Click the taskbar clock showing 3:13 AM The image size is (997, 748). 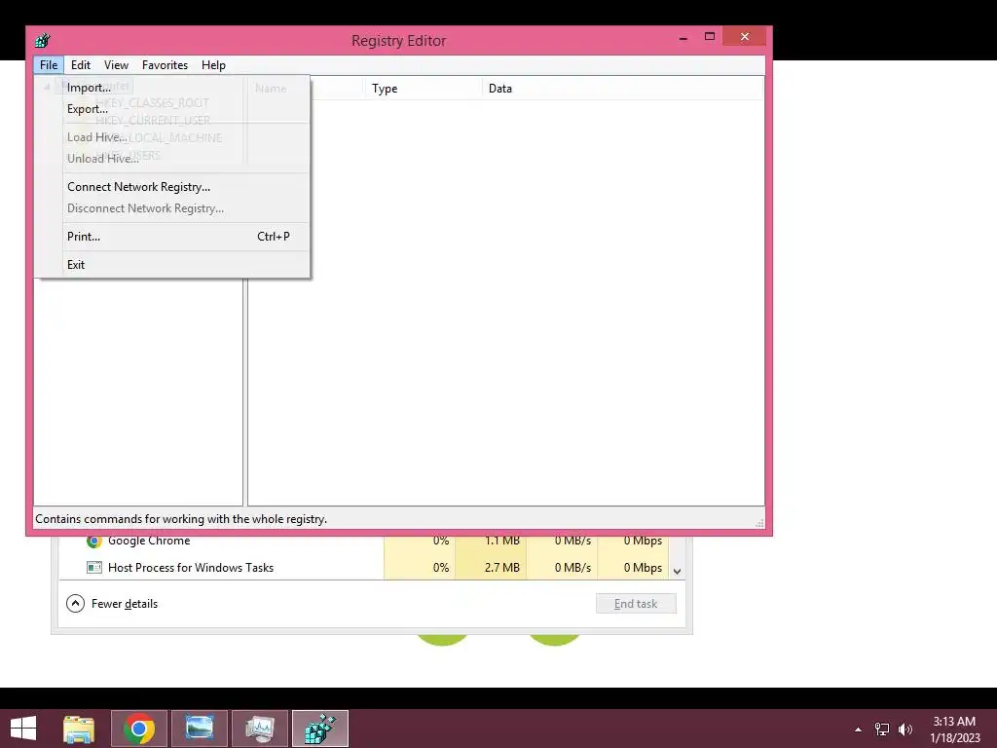[954, 729]
